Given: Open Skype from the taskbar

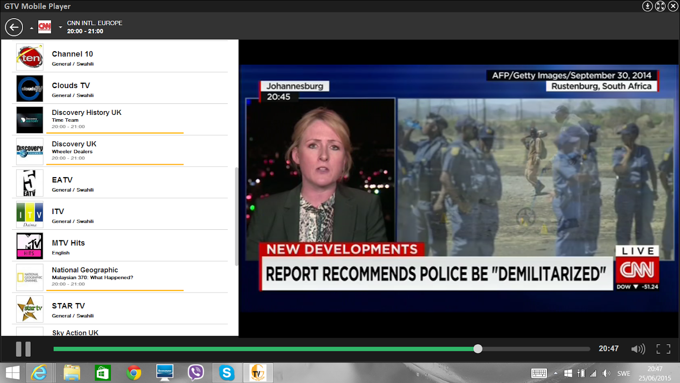Looking at the screenshot, I should click(227, 372).
